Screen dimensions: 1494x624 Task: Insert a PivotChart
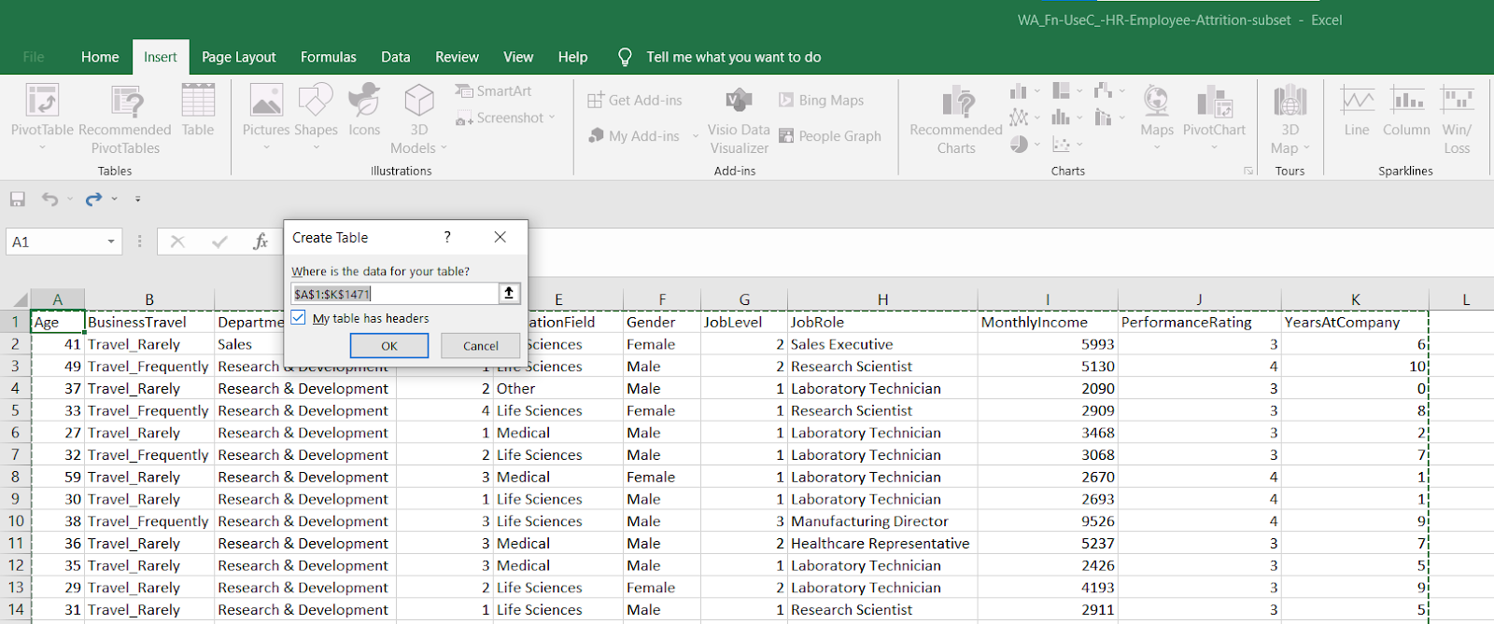(x=1214, y=103)
